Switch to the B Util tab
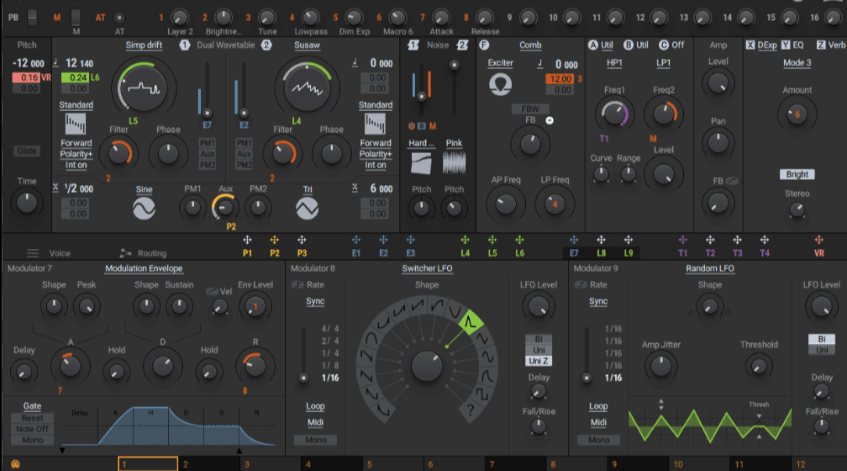 pyautogui.click(x=636, y=45)
